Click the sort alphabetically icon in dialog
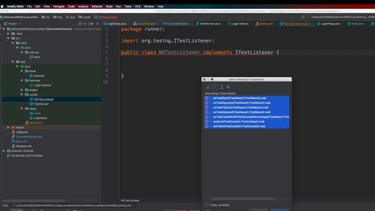 (207, 87)
